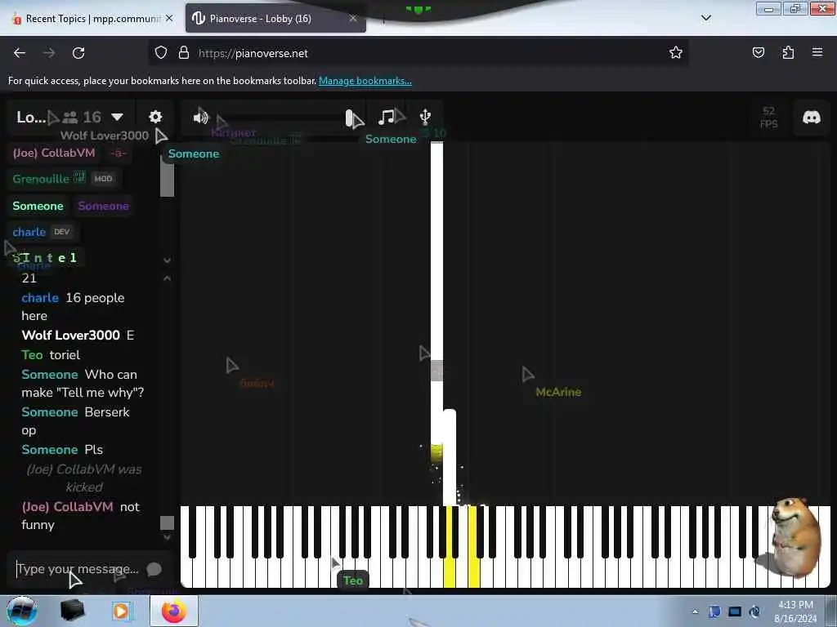Screen dimensions: 837x627
Task: Open the media player taskbar icon
Action: coord(121,611)
